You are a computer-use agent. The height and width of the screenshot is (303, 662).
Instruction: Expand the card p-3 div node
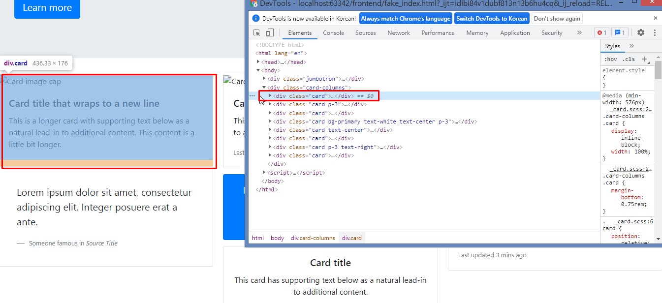point(270,104)
